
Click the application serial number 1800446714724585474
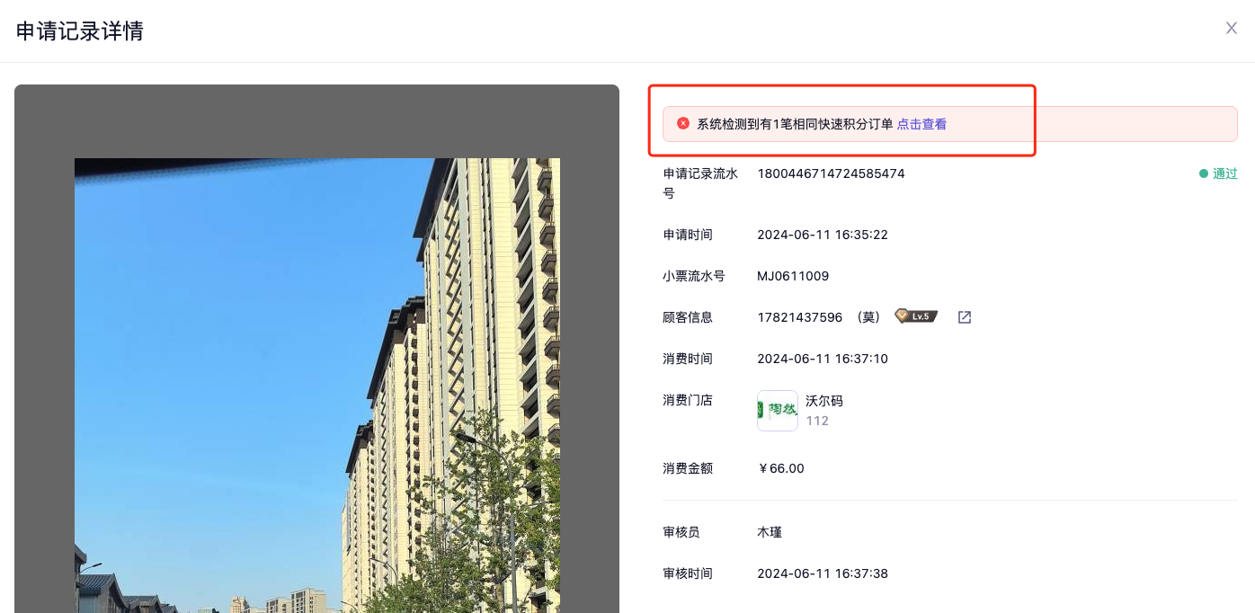[831, 173]
